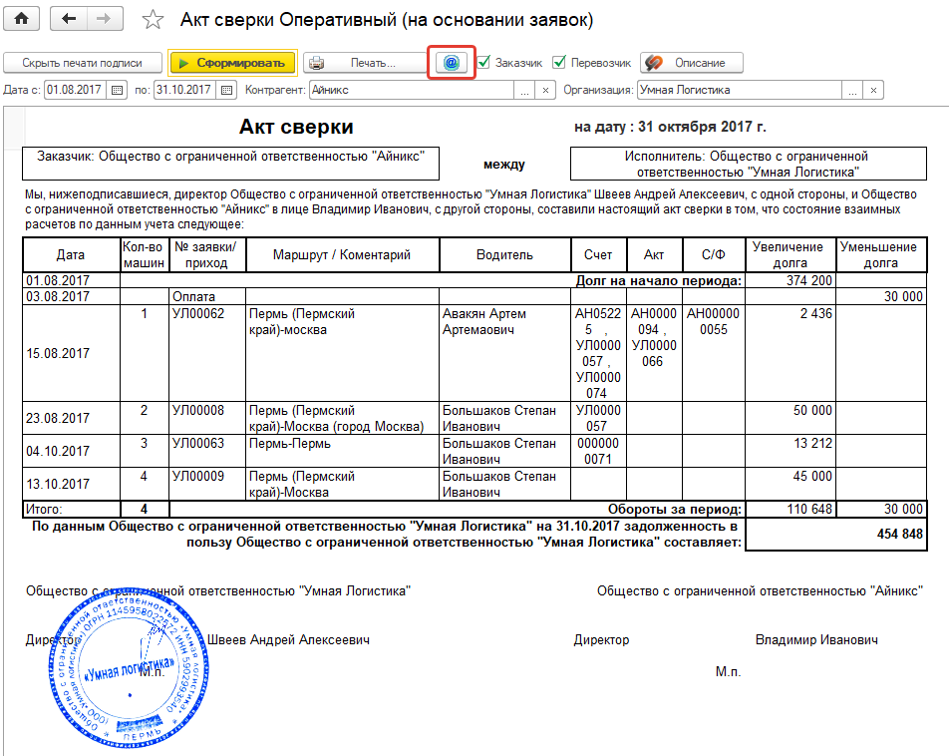Open calendar for end date field
Image resolution: width=949 pixels, height=756 pixels.
click(x=226, y=90)
